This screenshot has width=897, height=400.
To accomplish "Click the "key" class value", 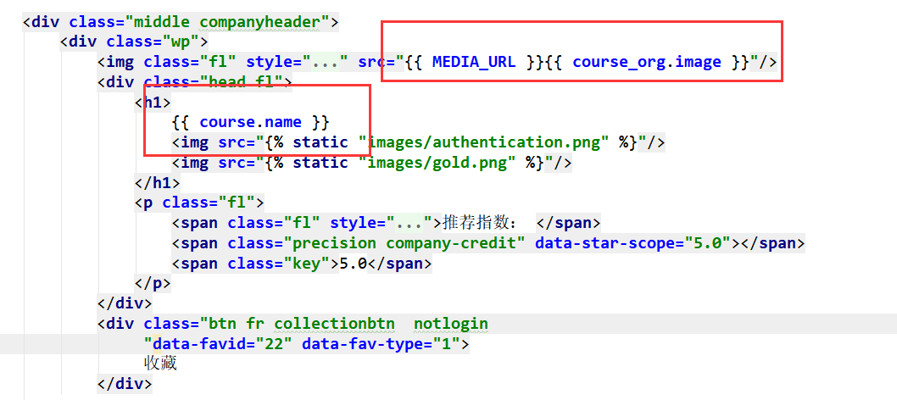I will tap(307, 264).
